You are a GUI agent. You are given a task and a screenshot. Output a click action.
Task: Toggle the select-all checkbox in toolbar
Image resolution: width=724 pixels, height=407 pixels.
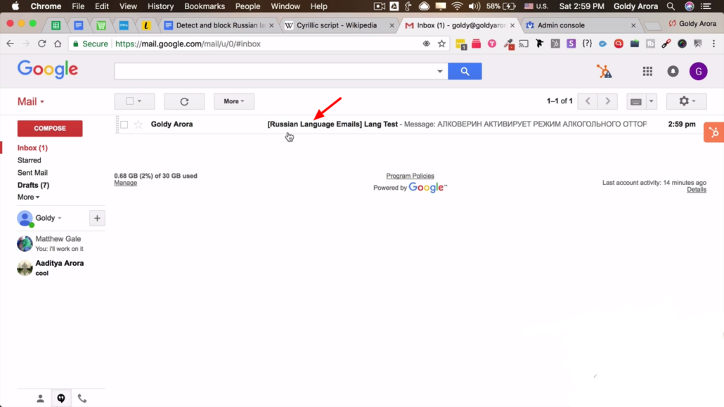[130, 101]
